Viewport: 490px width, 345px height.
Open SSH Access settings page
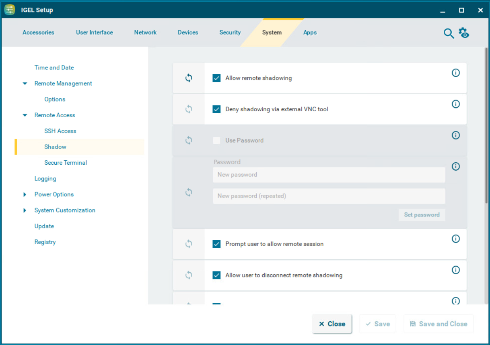point(60,131)
